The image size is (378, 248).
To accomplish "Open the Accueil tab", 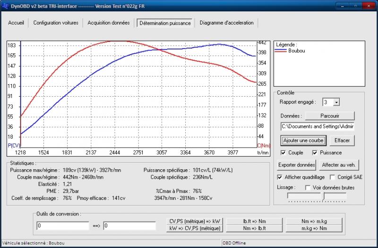I will click(16, 23).
